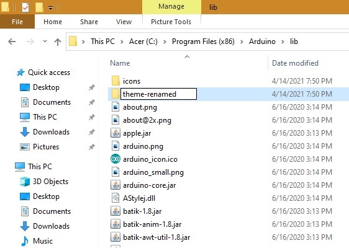Screen dimensions: 349x251
Task: Click the icons folder date 4/14/2021
Action: pyautogui.click(x=302, y=81)
